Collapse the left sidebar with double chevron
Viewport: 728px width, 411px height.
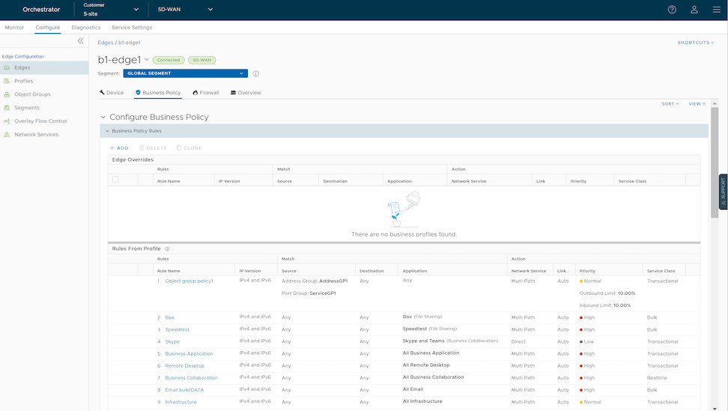click(x=81, y=41)
